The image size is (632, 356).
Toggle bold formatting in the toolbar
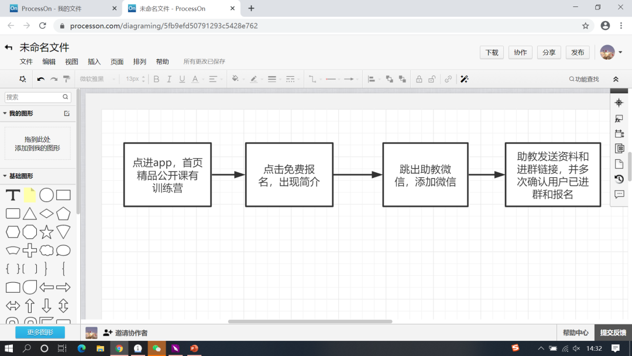(156, 78)
